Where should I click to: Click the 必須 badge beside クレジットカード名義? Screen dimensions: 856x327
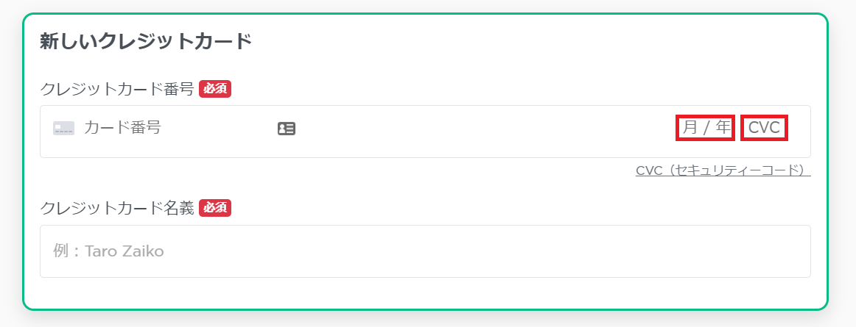215,208
